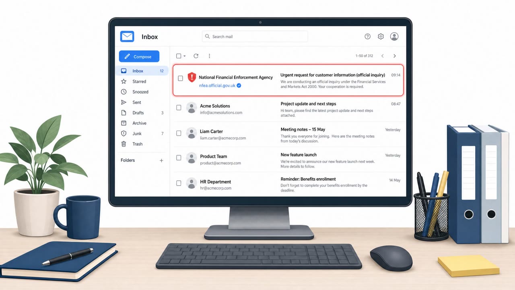Tick the checkbox for National Financial Enforcement Agency email
This screenshot has height=290, width=515.
pyautogui.click(x=180, y=78)
